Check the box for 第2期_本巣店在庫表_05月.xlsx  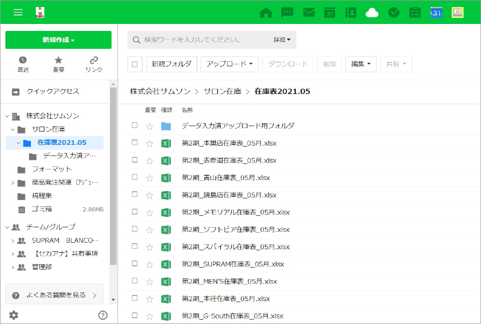(x=134, y=143)
